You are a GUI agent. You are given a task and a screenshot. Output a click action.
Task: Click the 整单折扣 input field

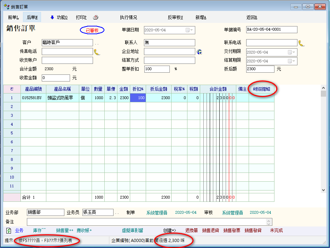(x=157, y=69)
